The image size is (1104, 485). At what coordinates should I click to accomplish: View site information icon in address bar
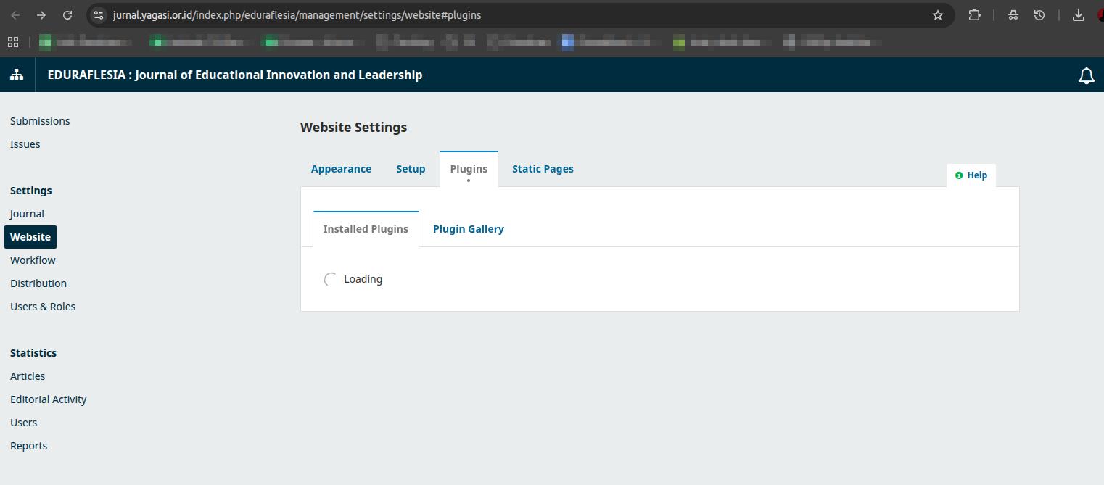99,15
